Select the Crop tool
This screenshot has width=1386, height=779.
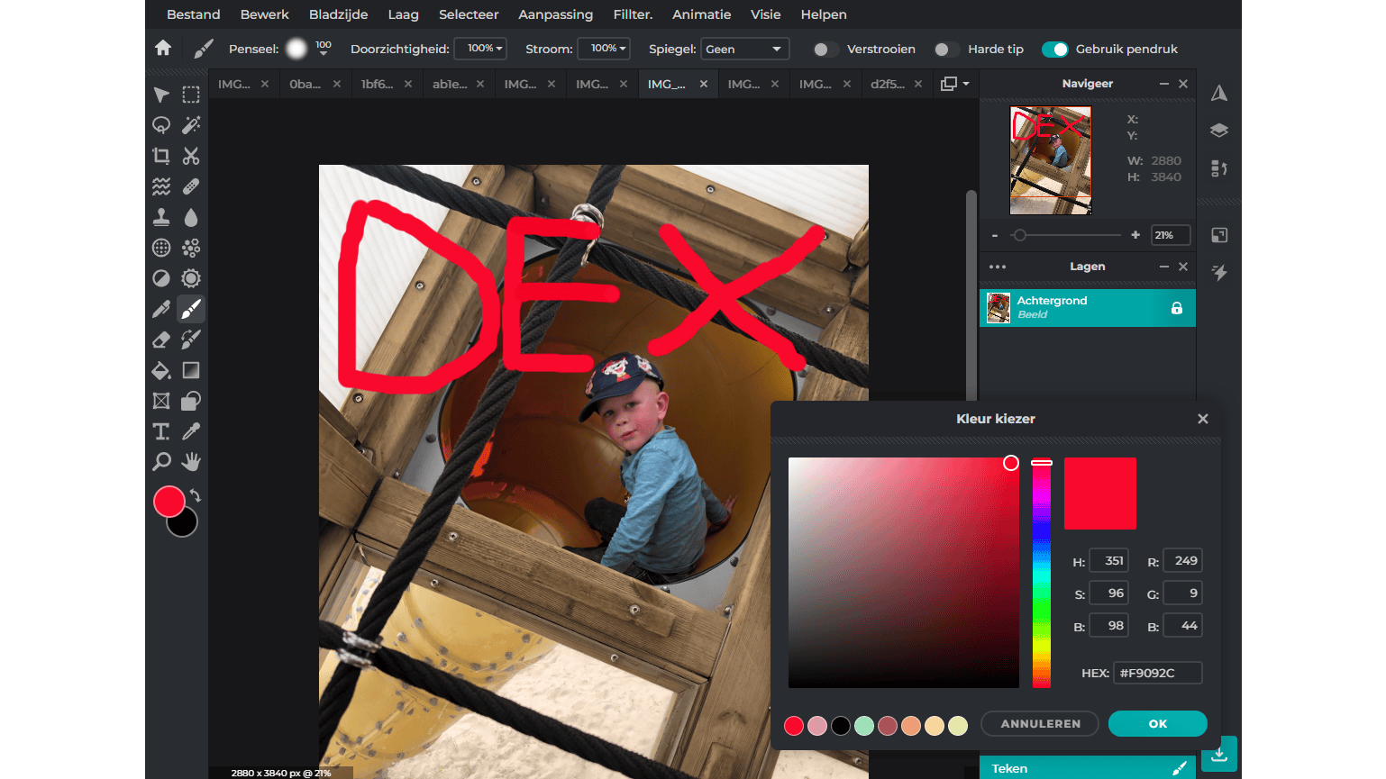(161, 156)
